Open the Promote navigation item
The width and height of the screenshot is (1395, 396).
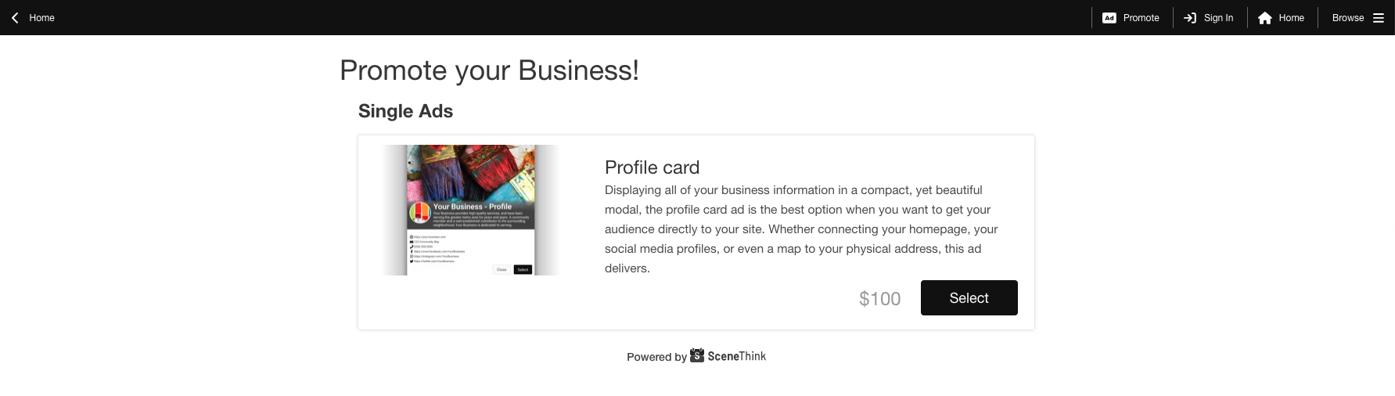tap(1141, 18)
